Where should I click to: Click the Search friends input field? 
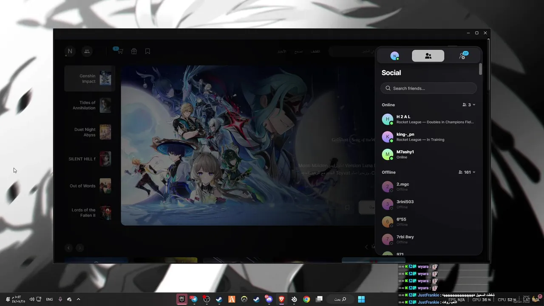point(429,88)
